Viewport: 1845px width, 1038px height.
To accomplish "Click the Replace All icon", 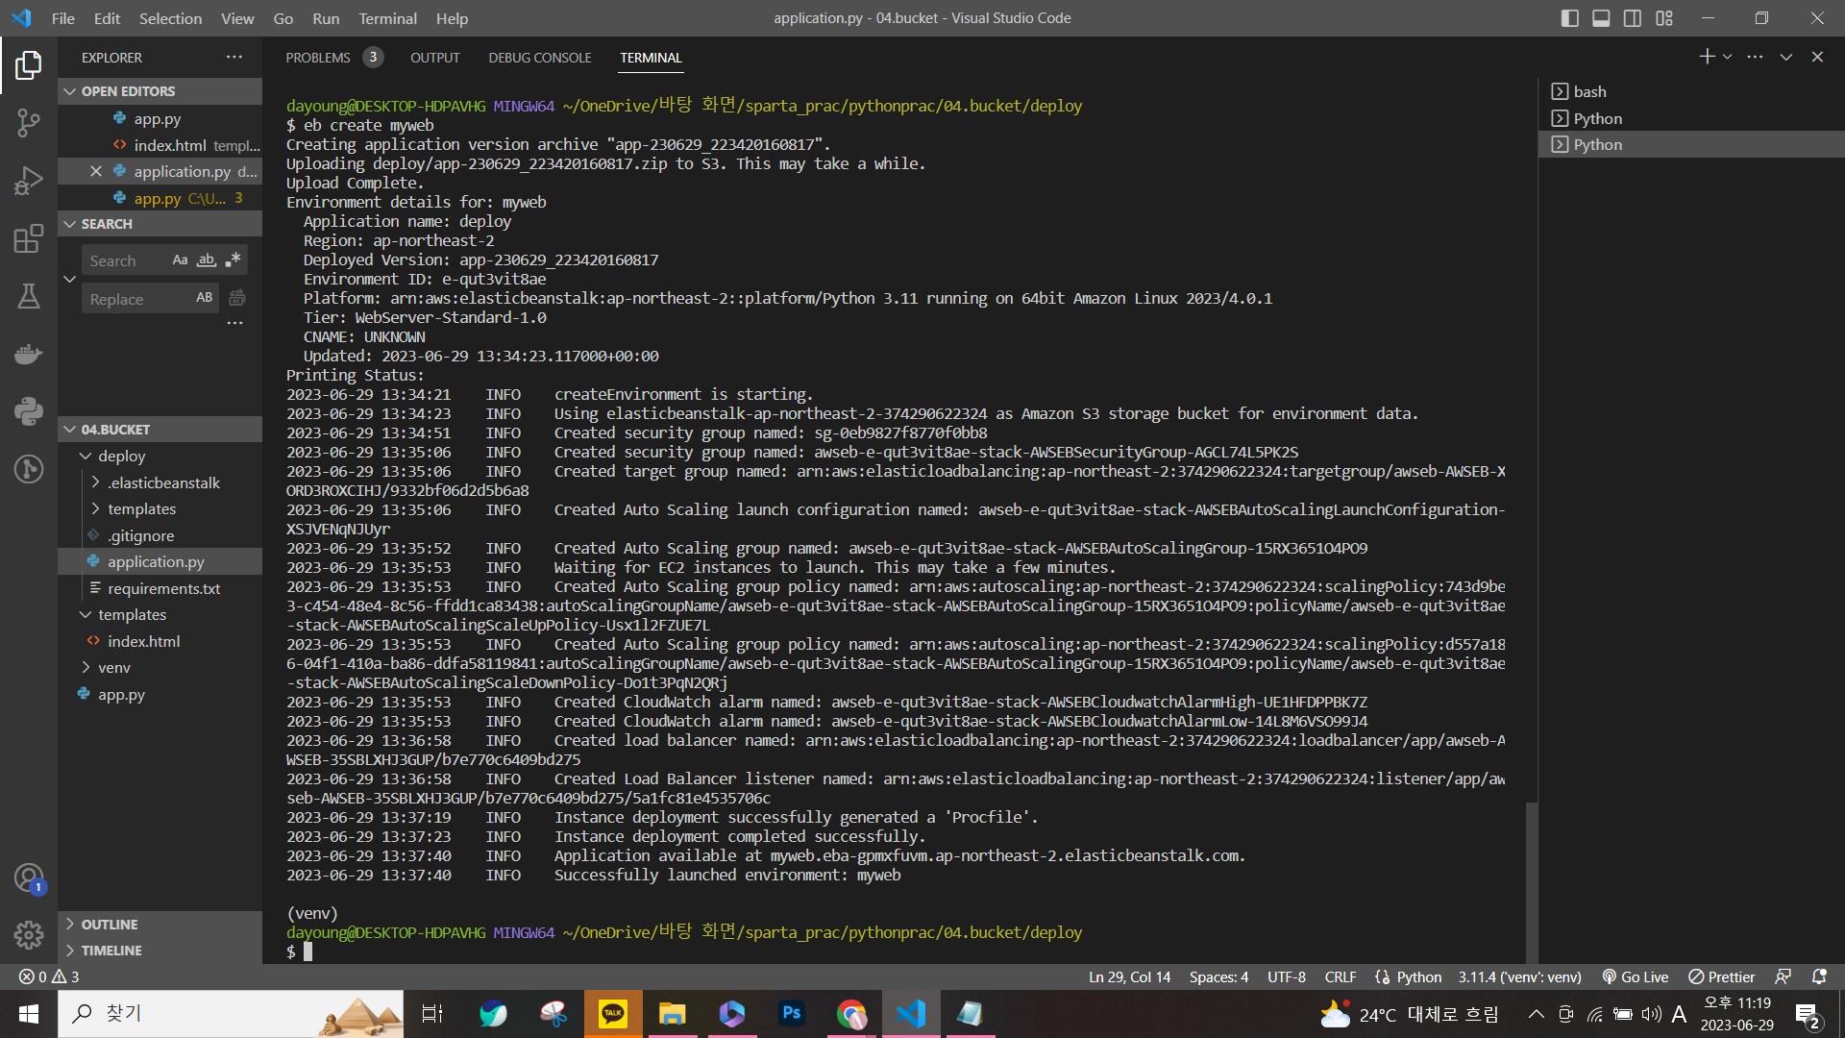I will 237,298.
